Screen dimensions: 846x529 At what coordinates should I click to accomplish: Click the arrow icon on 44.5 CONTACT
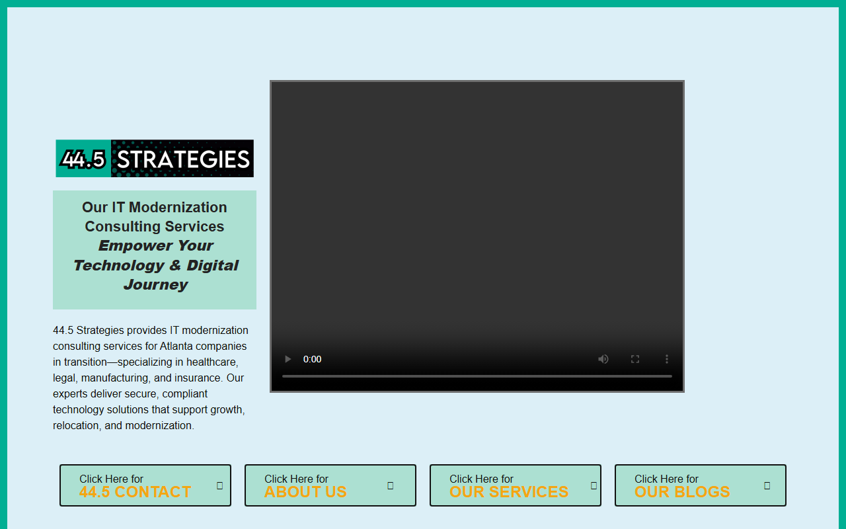pos(220,485)
